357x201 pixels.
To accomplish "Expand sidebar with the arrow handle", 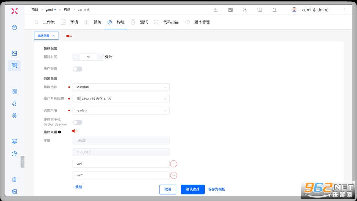I will (23, 162).
